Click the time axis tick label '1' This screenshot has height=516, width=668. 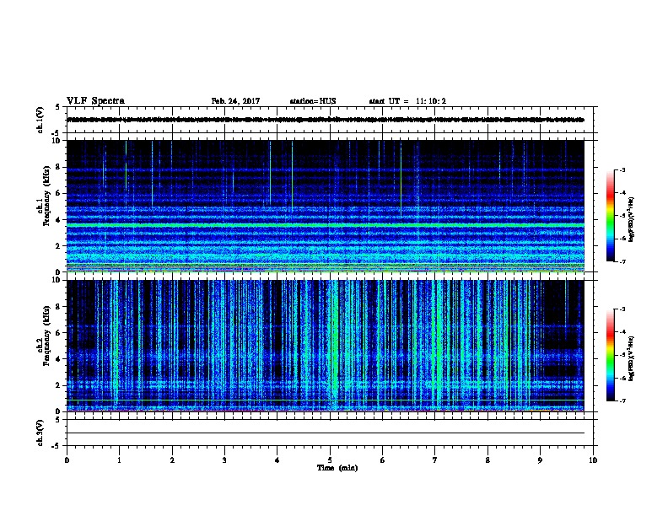(119, 460)
